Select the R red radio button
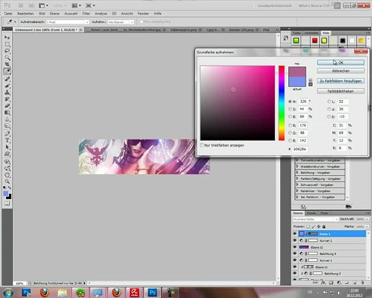 click(x=290, y=125)
